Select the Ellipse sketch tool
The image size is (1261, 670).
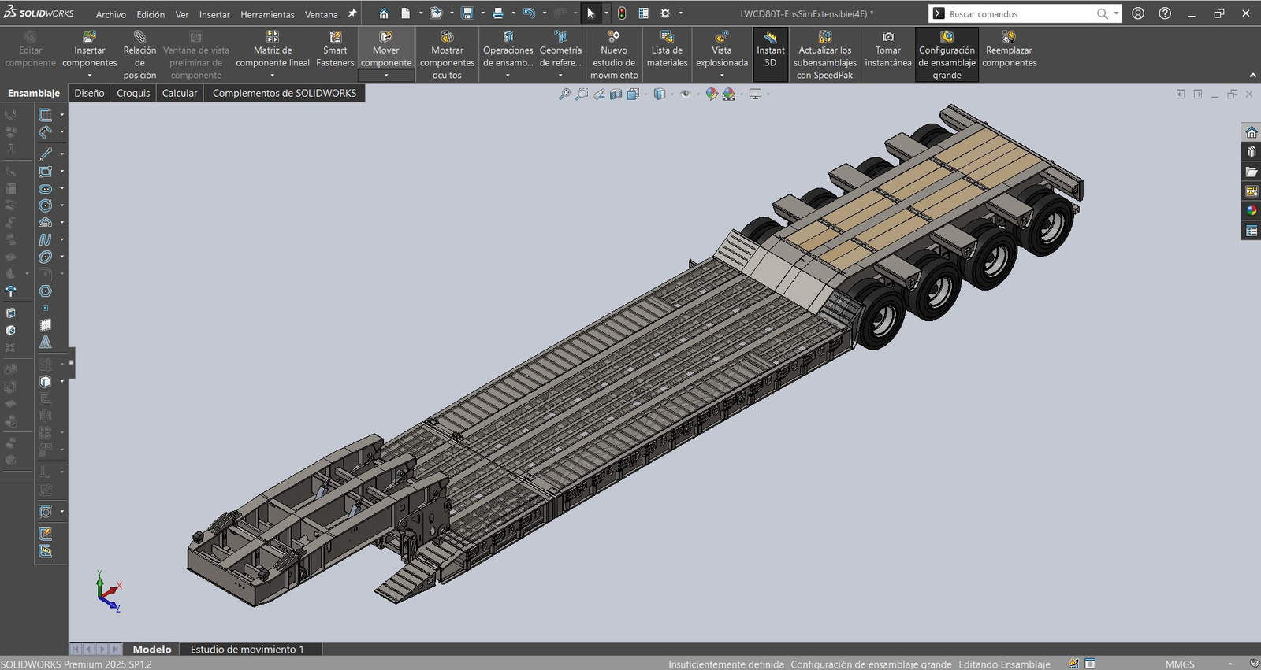click(x=46, y=257)
